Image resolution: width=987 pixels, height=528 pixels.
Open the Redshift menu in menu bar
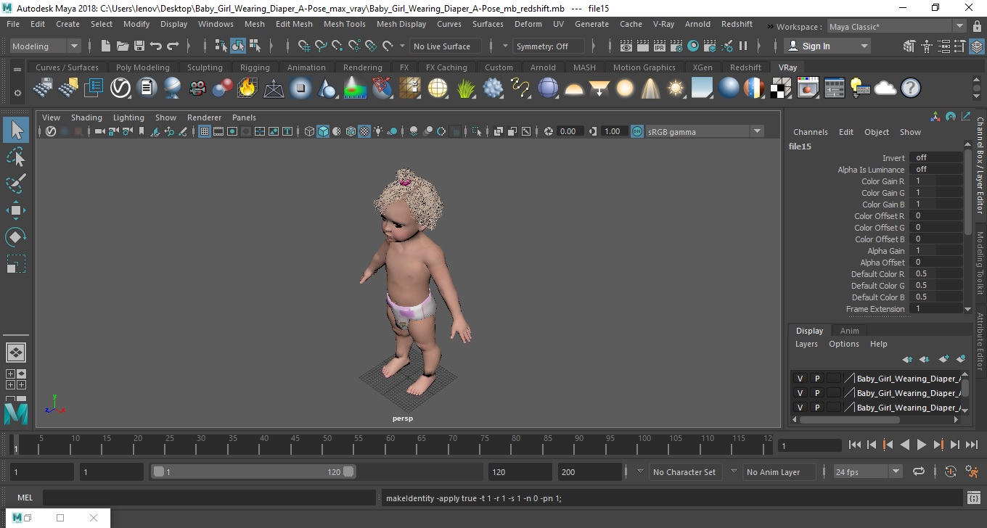[x=737, y=24]
